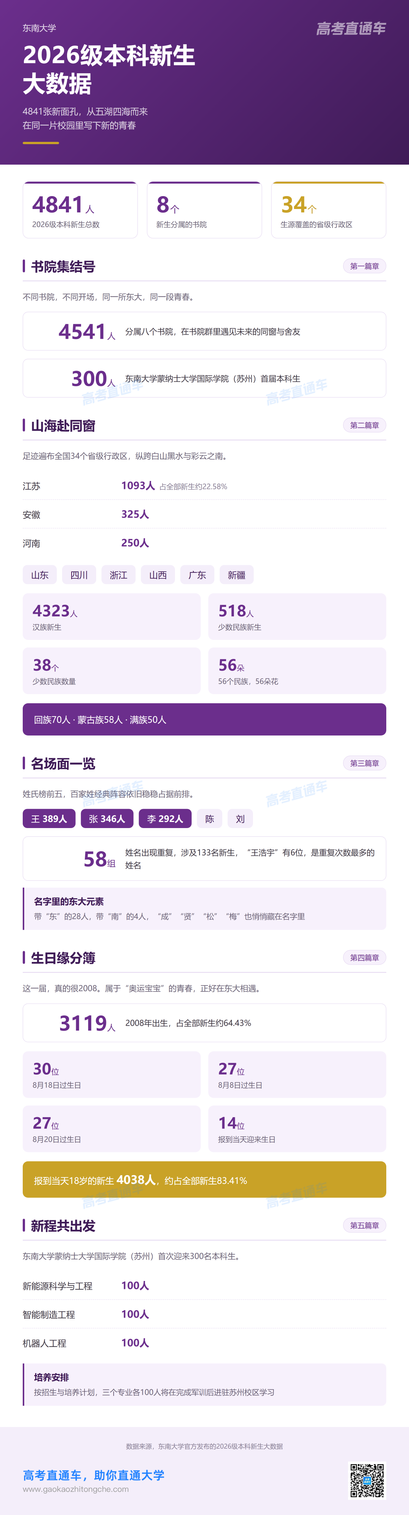Click the 高考直通车，助你直通大学 footer slogan
Image resolution: width=409 pixels, height=1515 pixels.
point(94,1474)
